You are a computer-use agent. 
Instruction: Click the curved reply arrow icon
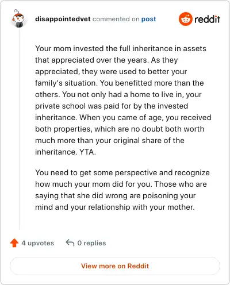[70, 242]
